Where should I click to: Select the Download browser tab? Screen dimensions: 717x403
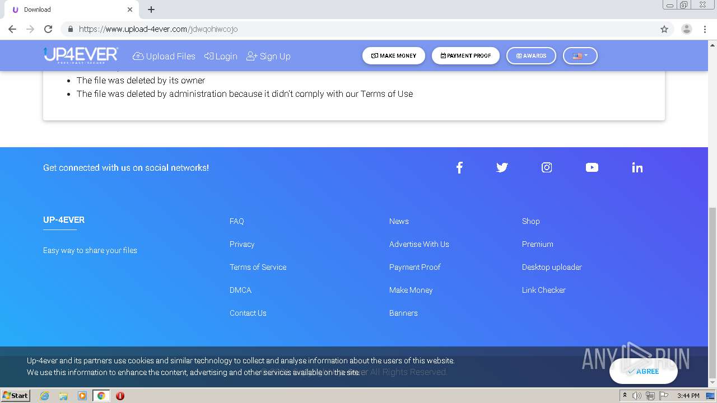[x=72, y=10]
